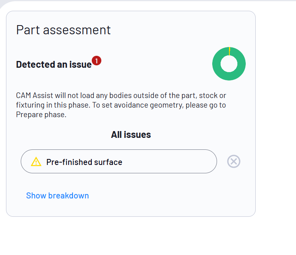Click the CAM Assist avoidance geometry message
Image resolution: width=296 pixels, height=255 pixels.
click(121, 105)
